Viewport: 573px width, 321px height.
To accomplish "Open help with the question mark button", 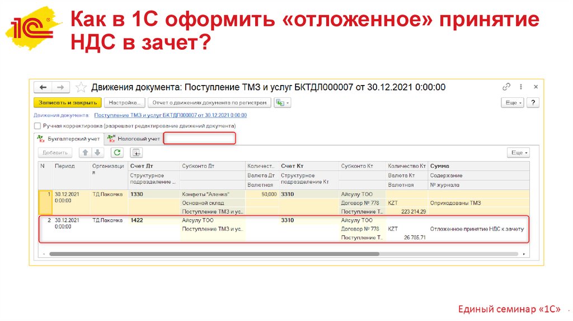I will 533,103.
